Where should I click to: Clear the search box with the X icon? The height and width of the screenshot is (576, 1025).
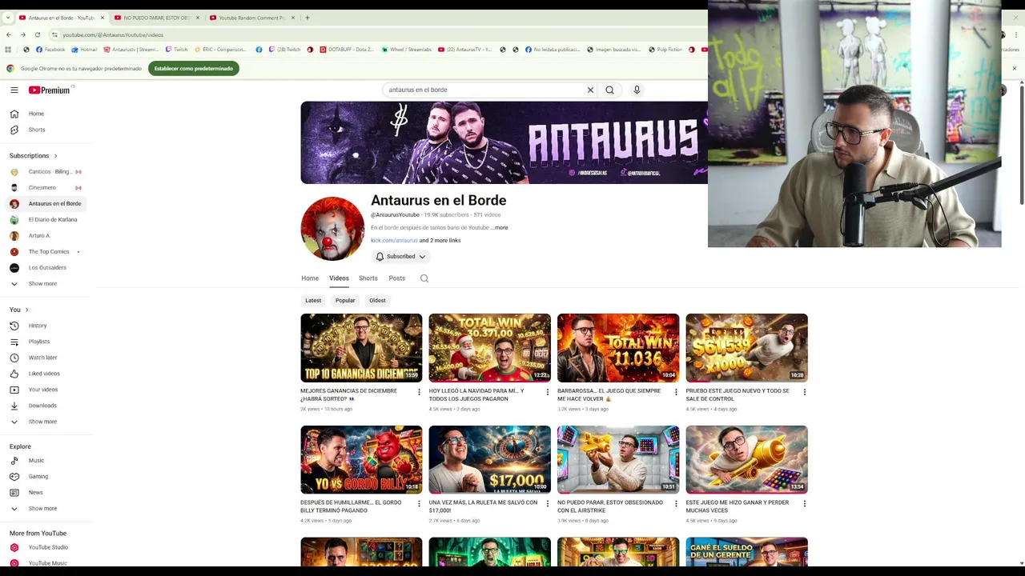click(x=591, y=90)
